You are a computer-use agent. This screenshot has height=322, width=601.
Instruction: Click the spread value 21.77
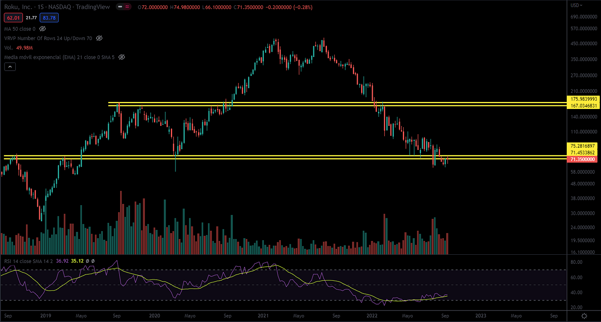pyautogui.click(x=31, y=18)
